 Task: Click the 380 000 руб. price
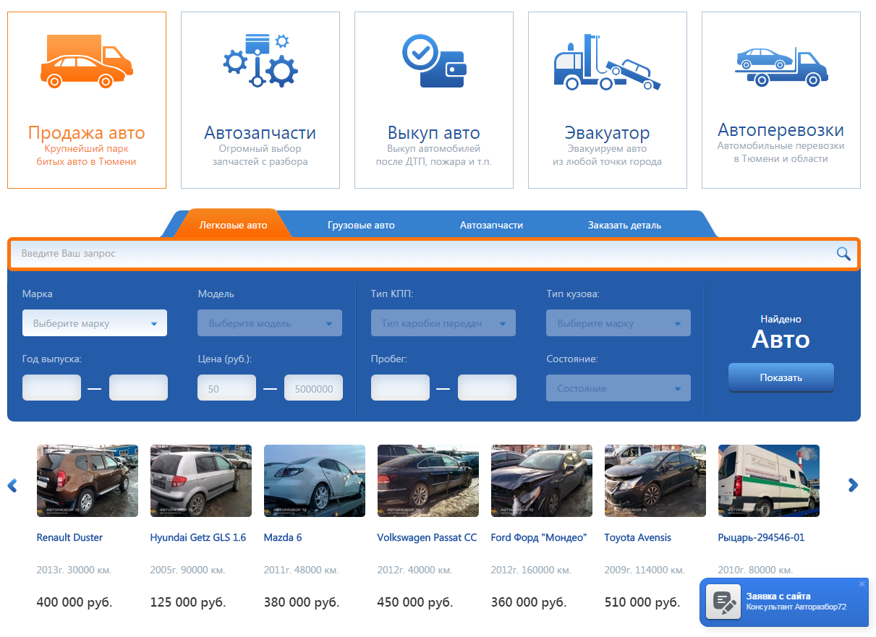pyautogui.click(x=302, y=602)
